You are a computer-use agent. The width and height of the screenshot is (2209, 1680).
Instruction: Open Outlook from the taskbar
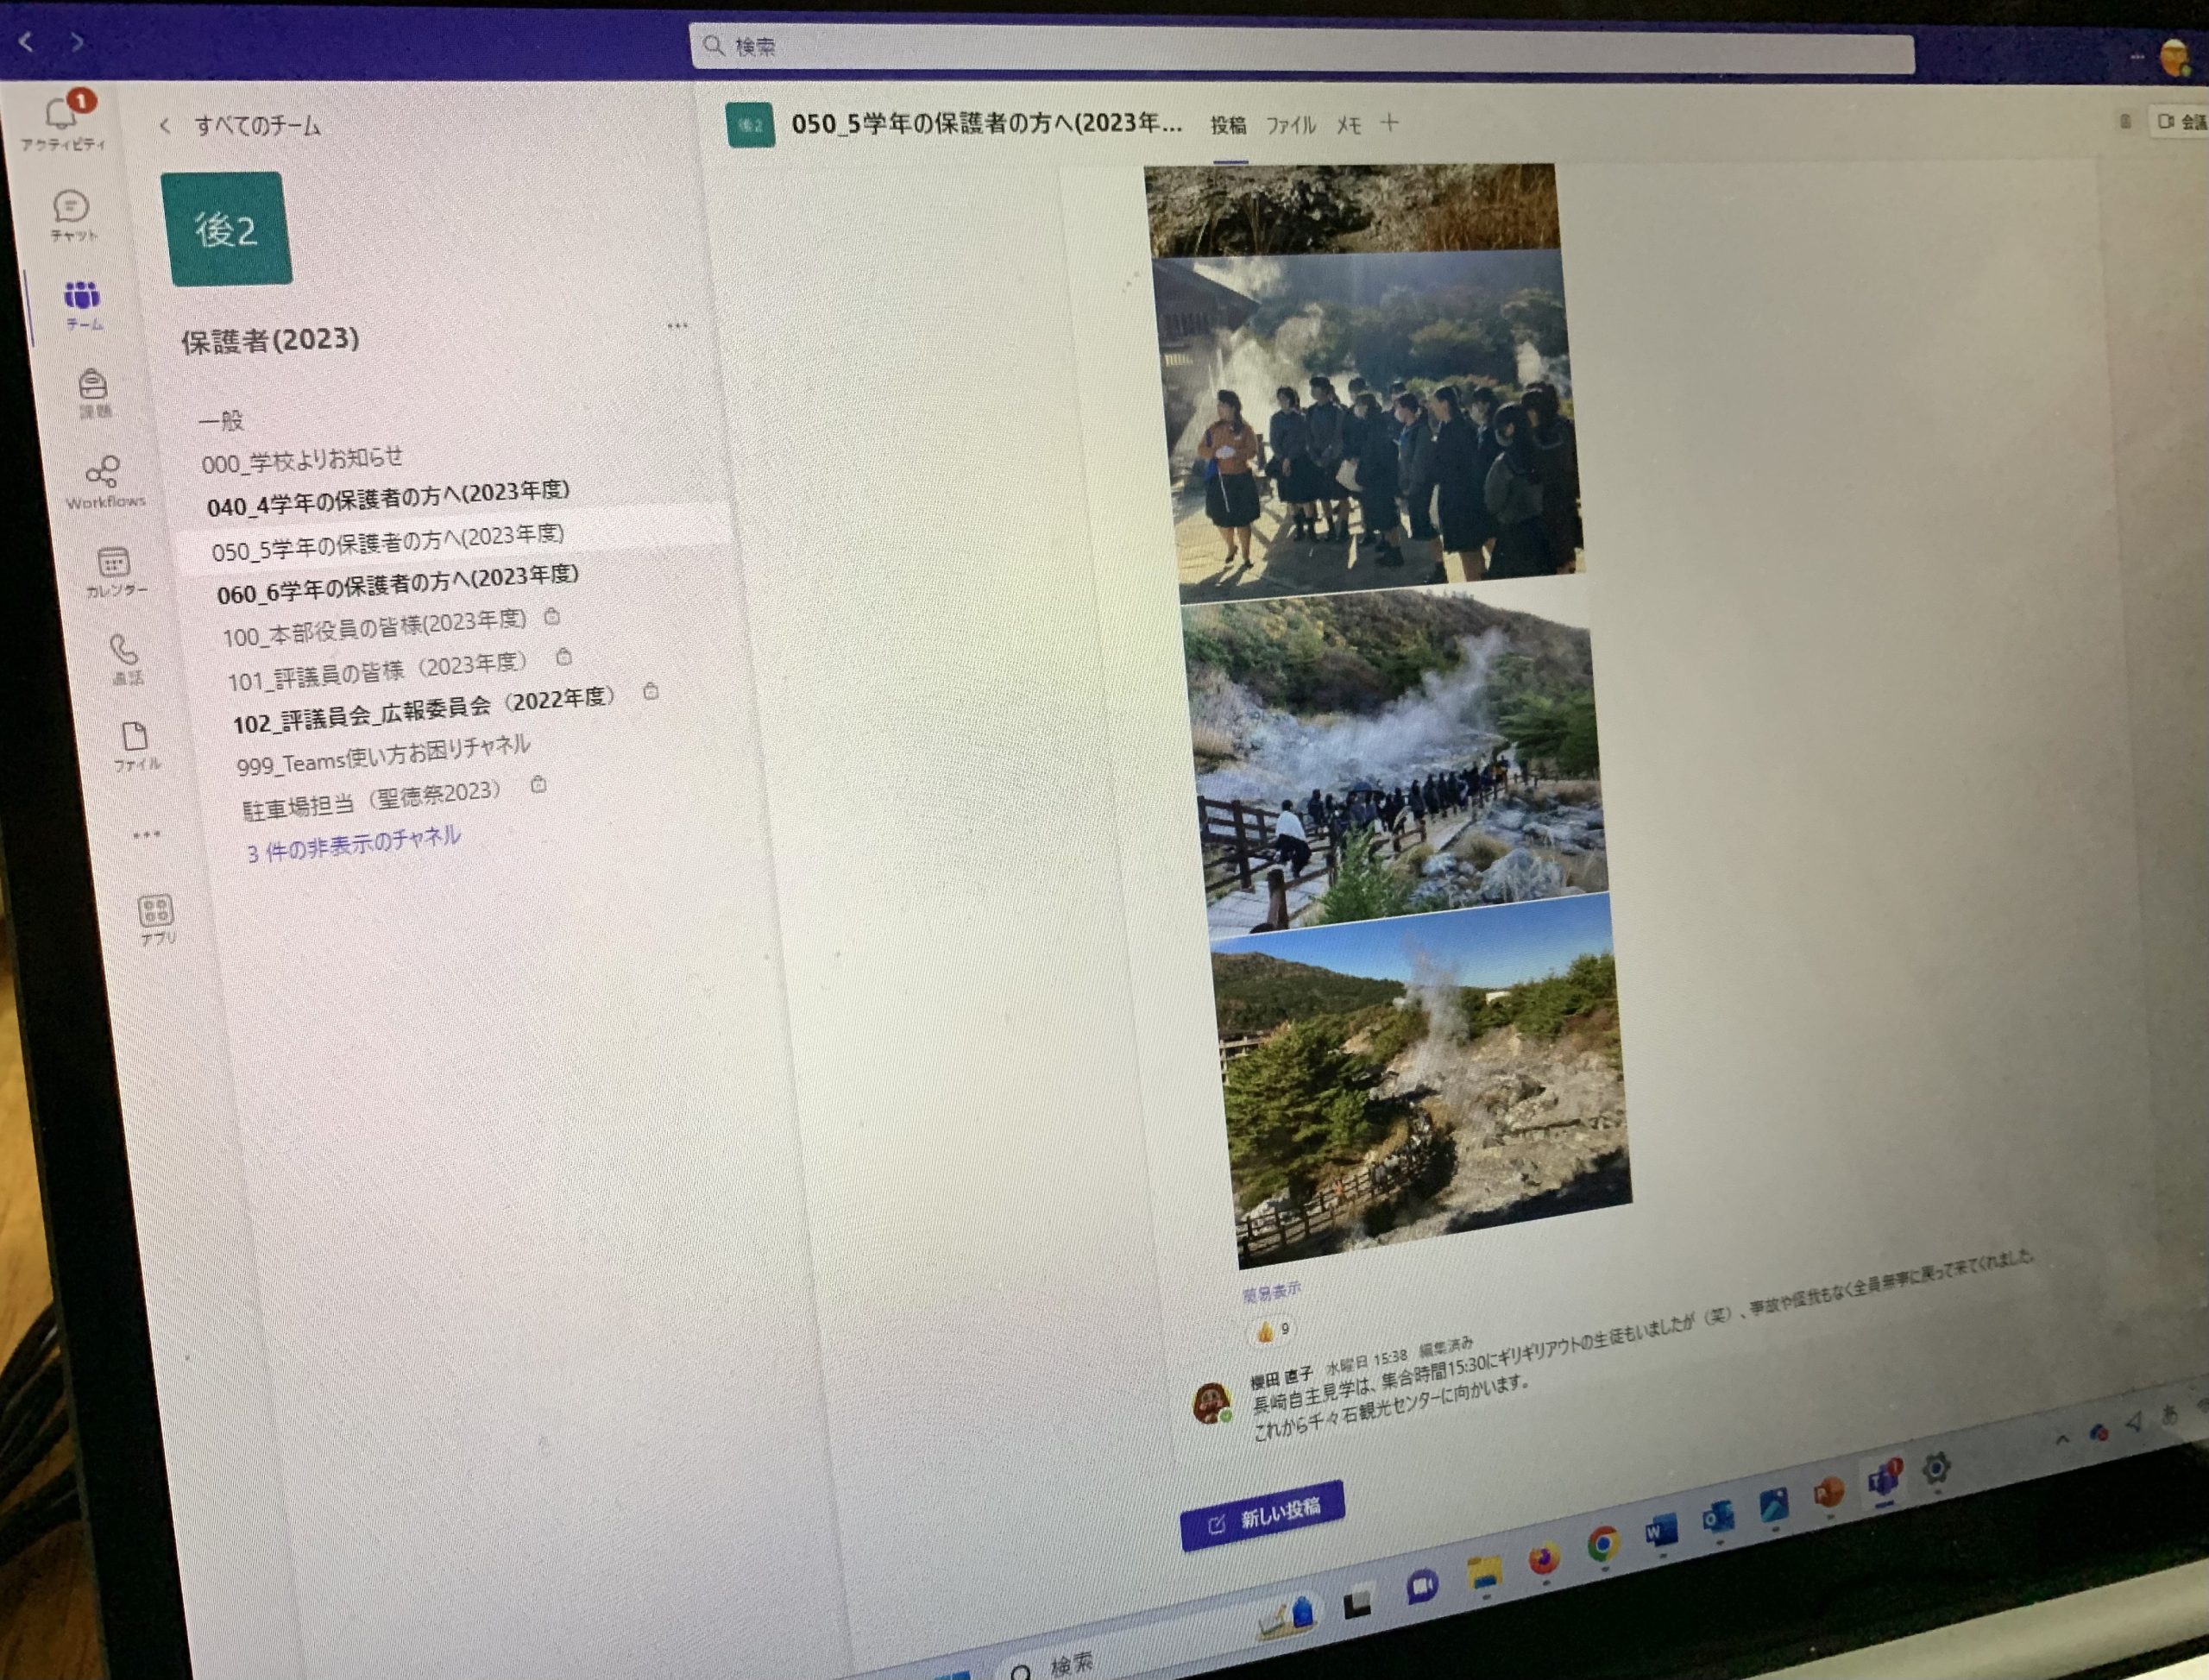tap(1718, 1519)
